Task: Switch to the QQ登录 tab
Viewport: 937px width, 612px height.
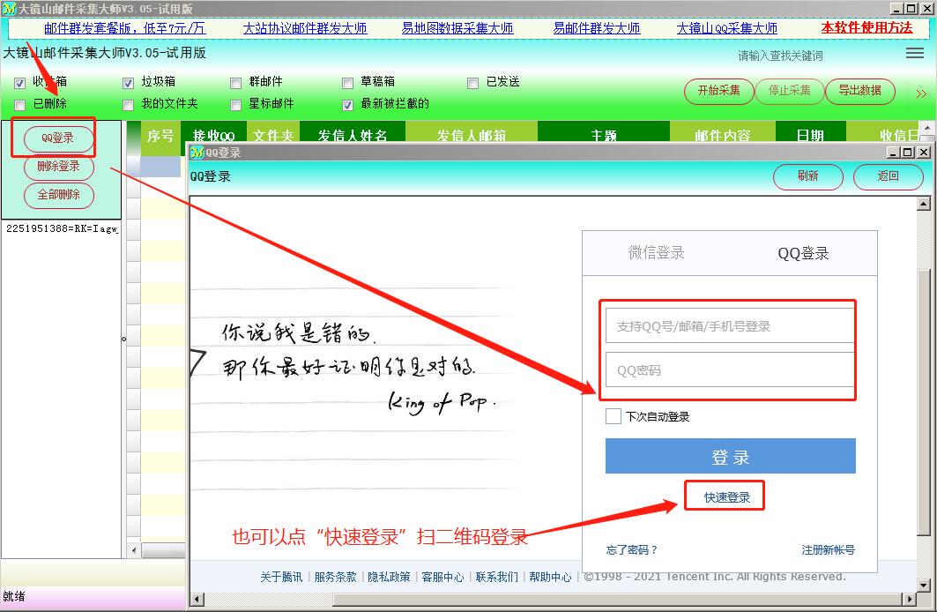Action: (x=803, y=253)
